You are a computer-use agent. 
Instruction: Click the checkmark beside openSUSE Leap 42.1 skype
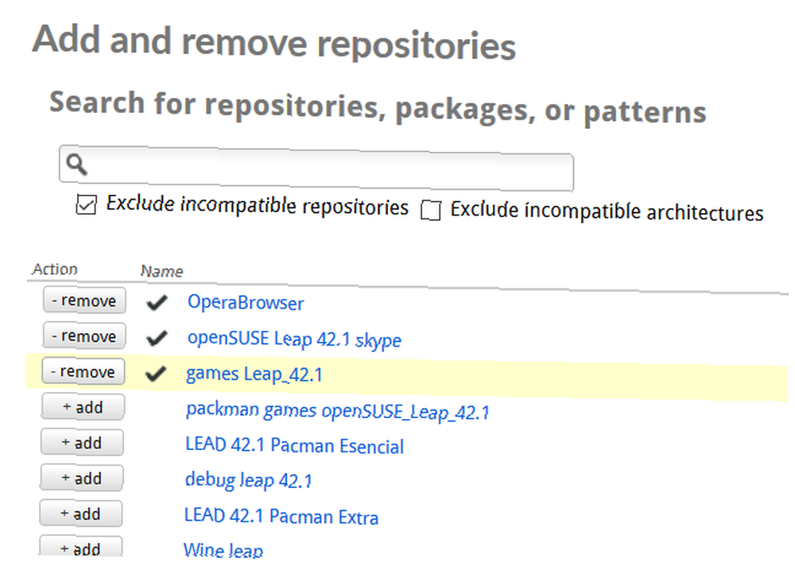pos(157,338)
